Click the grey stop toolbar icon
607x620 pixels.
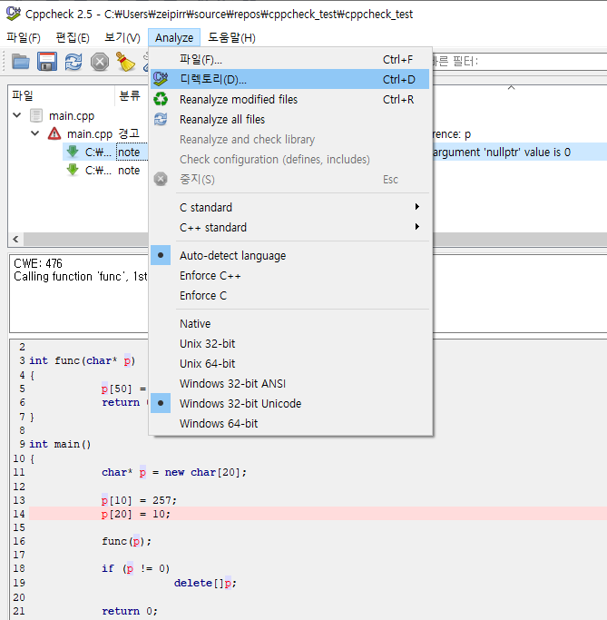pos(100,62)
